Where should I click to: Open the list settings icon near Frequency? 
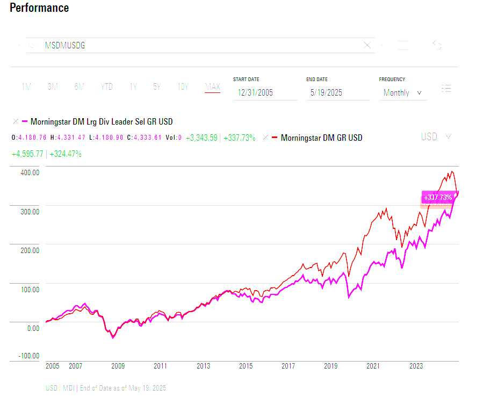coord(446,89)
